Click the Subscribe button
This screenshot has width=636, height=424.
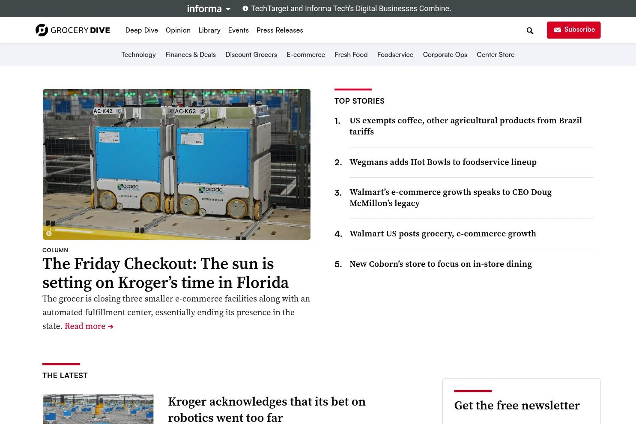(x=573, y=30)
